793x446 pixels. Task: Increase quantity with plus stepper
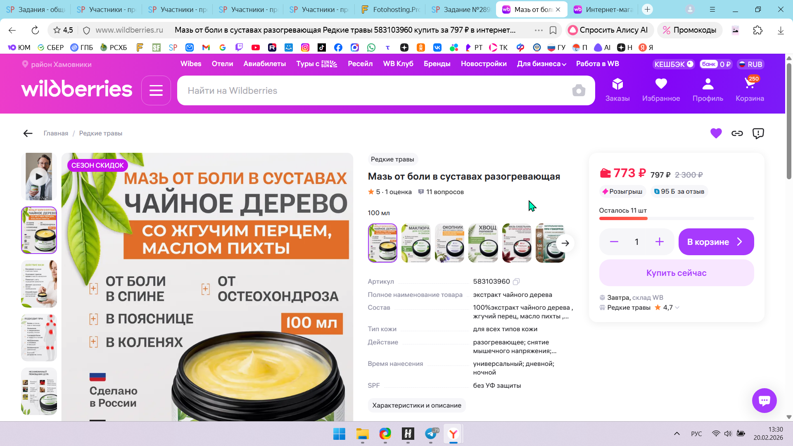(660, 242)
